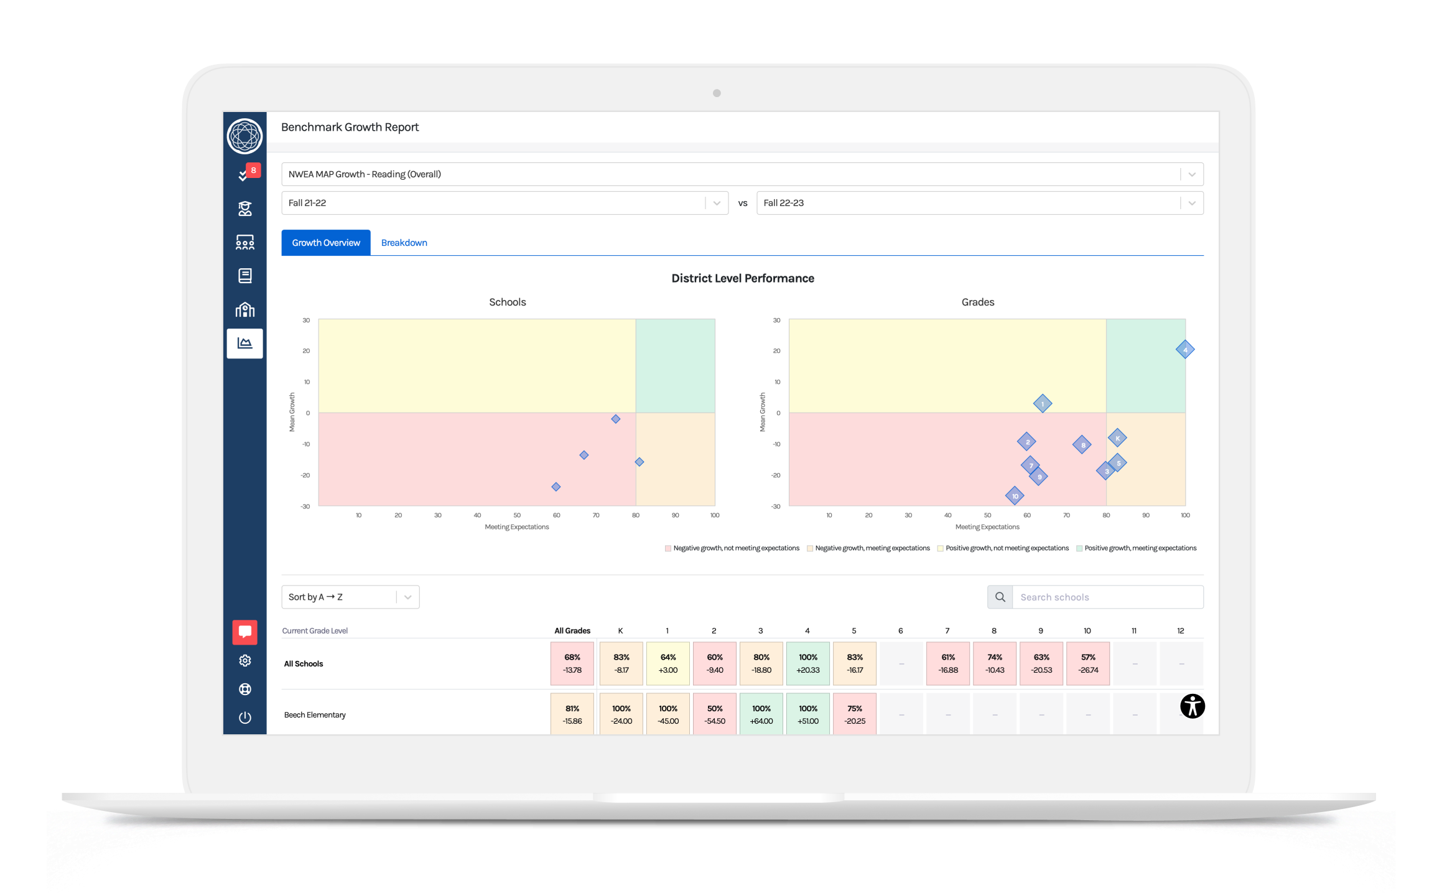
Task: Open the Sort by A → Z dropdown
Action: (x=350, y=597)
